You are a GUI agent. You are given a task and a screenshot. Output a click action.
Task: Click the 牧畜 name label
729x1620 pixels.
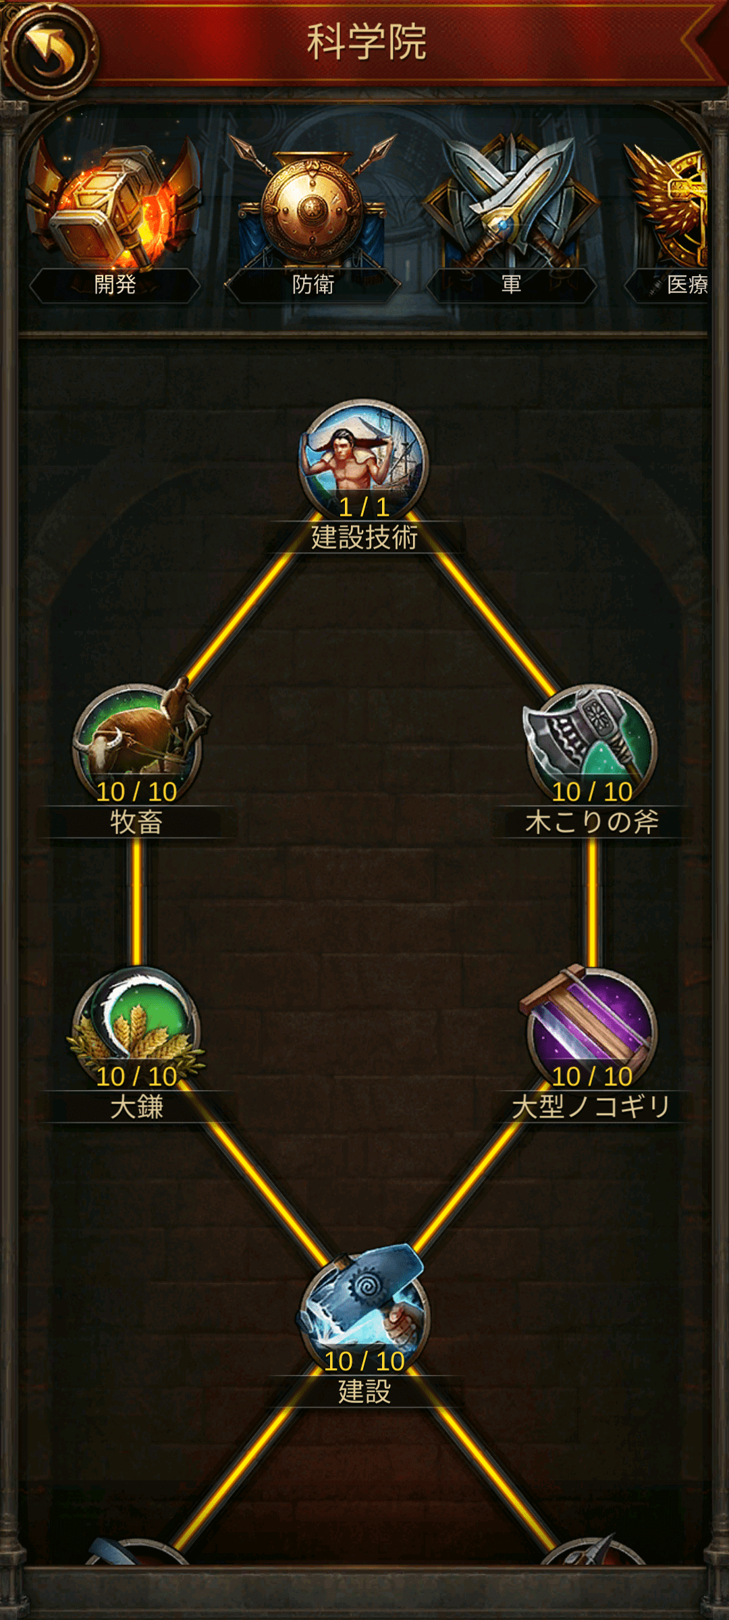[x=137, y=823]
